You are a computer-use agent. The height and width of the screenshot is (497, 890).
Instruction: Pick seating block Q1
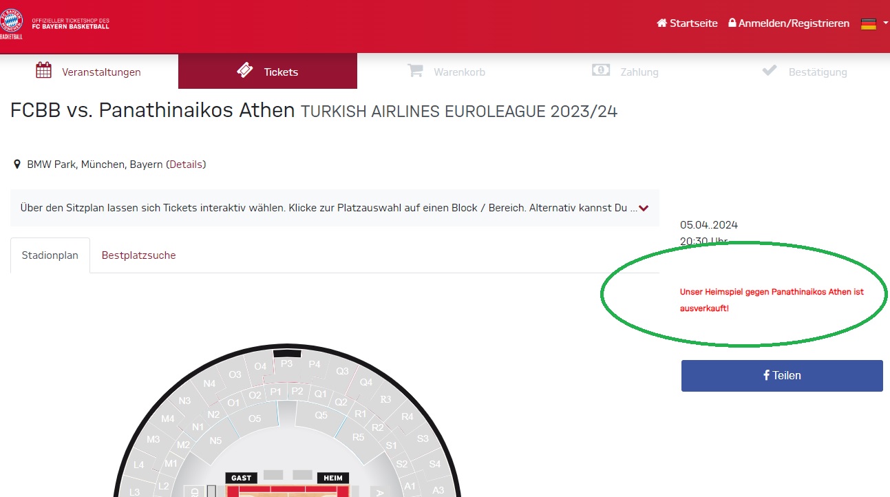pyautogui.click(x=320, y=394)
